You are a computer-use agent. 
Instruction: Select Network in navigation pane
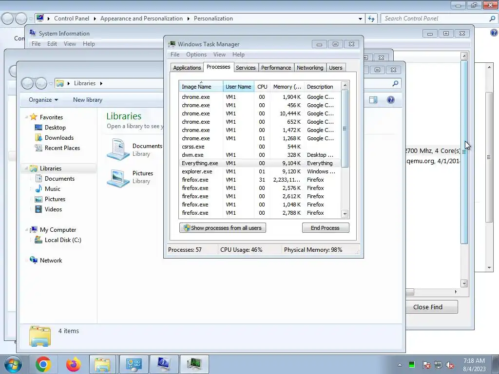[51, 261]
